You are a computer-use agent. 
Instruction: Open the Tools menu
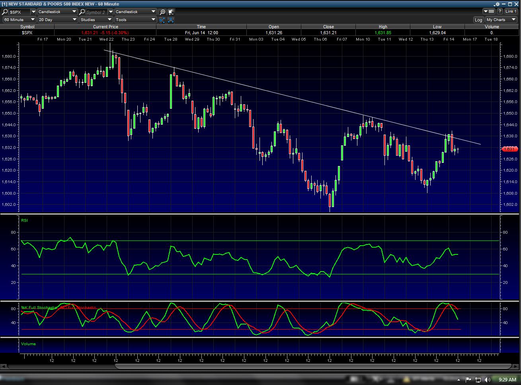click(x=136, y=20)
